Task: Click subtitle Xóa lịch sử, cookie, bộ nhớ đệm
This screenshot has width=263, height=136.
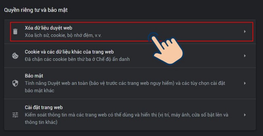Action: tap(63, 36)
